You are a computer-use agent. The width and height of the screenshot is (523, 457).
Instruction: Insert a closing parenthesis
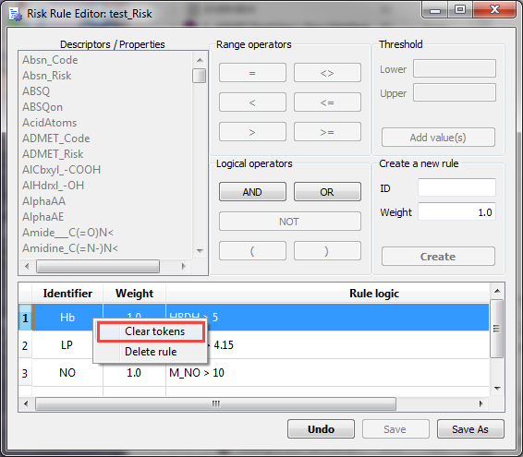(x=327, y=251)
